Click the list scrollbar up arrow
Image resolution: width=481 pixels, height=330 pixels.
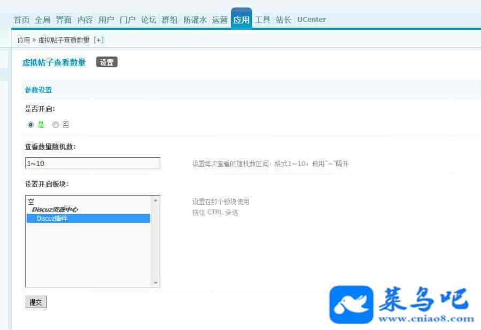156,200
